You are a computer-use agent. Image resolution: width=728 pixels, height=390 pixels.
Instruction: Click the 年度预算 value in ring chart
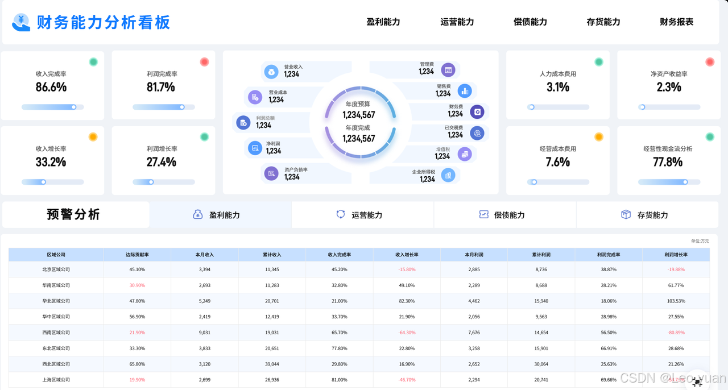359,115
